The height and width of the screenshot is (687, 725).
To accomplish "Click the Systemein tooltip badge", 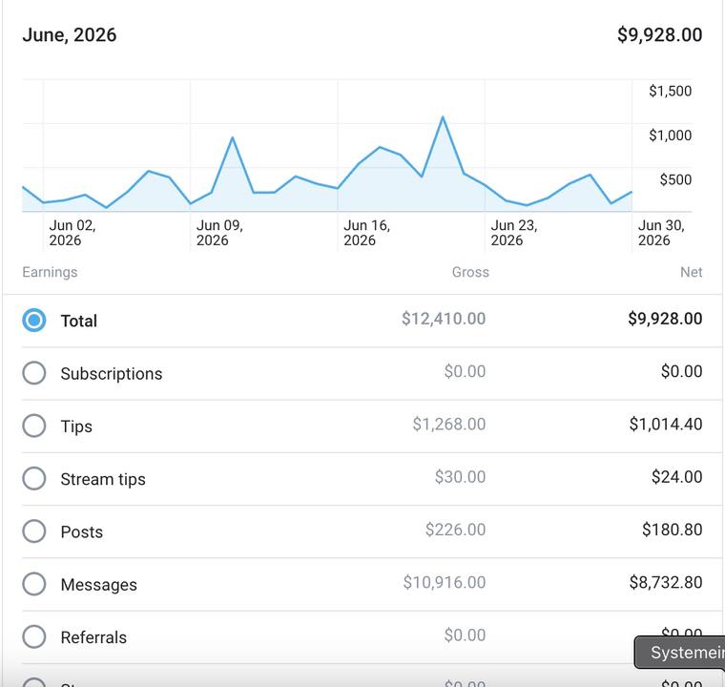I will [679, 653].
